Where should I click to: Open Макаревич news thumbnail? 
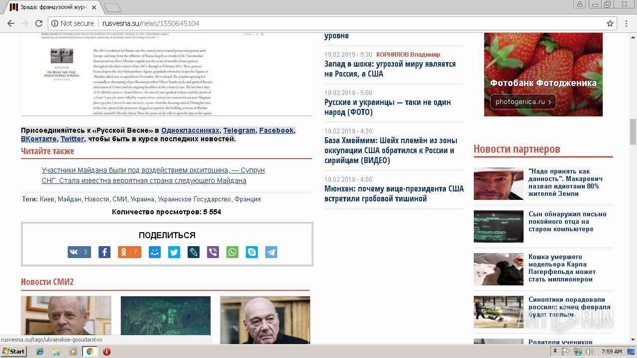coord(499,183)
